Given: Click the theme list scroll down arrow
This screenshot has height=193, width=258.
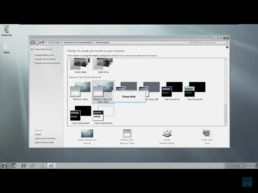Looking at the screenshot, I should 225,125.
